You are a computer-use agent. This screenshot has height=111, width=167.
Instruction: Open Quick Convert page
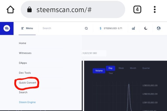pos(28,83)
